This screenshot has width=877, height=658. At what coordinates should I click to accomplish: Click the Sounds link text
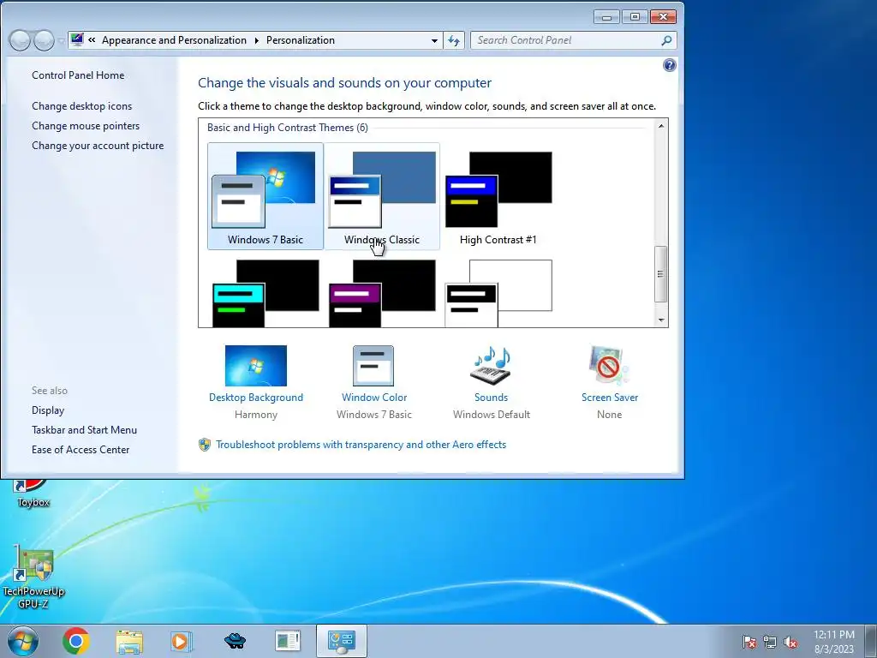pyautogui.click(x=491, y=398)
